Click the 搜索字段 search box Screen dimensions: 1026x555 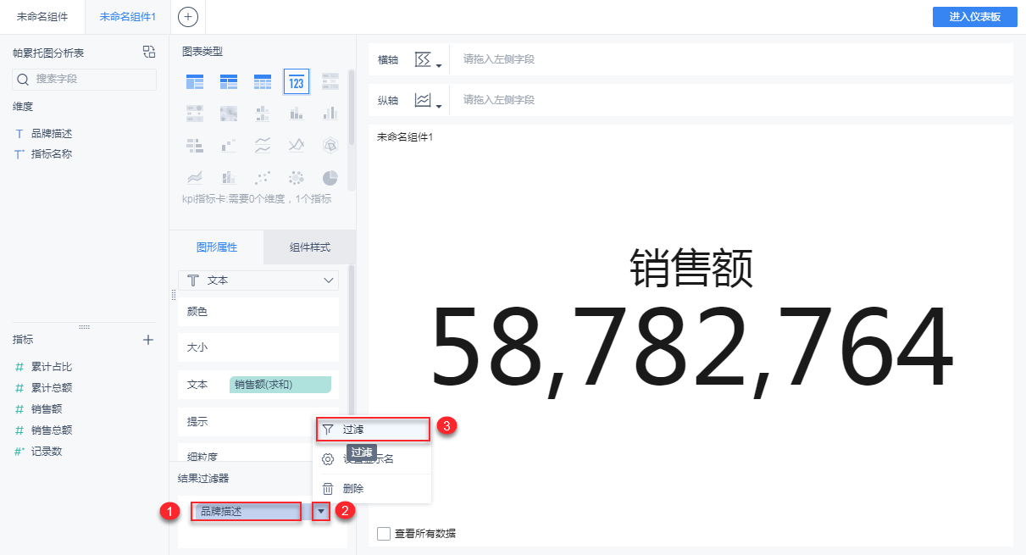(x=85, y=80)
